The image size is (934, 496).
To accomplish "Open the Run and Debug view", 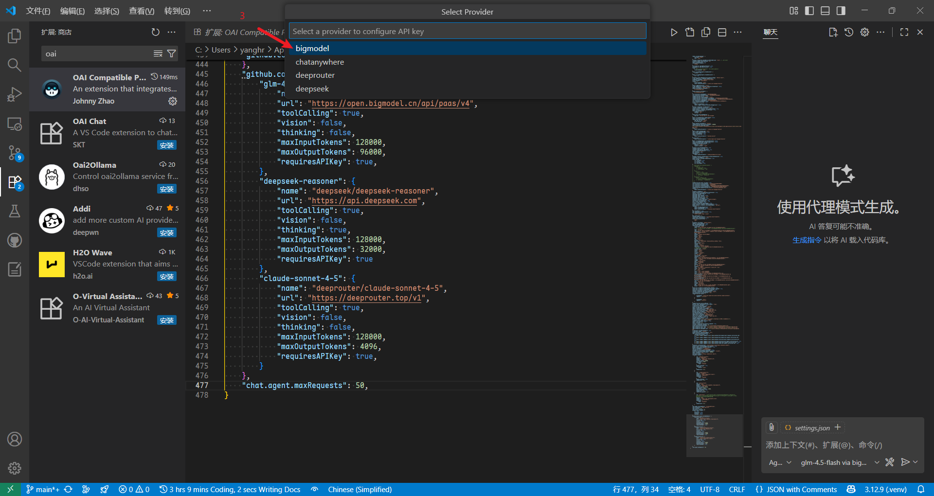I will pyautogui.click(x=15, y=94).
